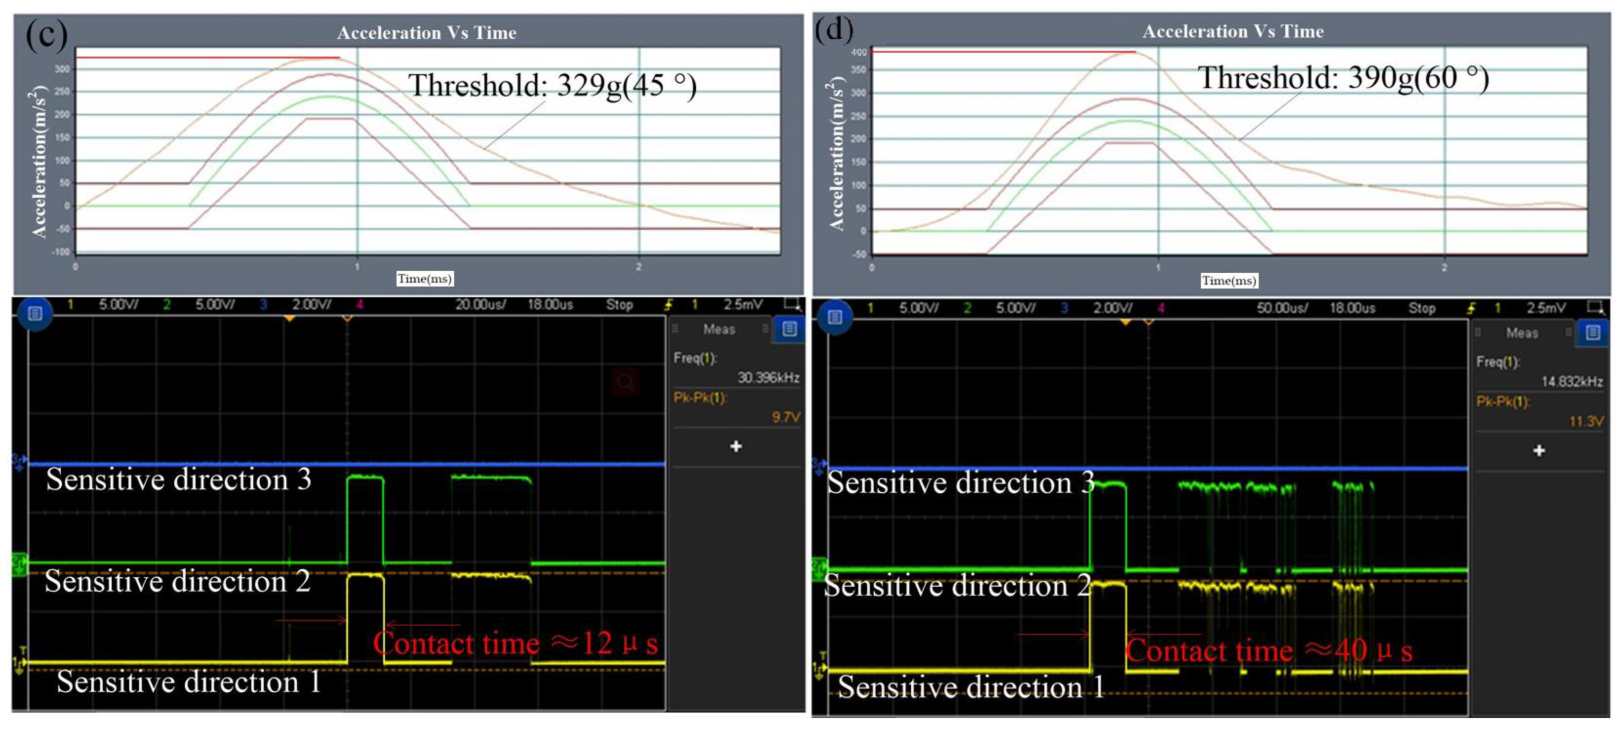Click the 'Threshold: 329g(45 °)' annotation

click(x=552, y=85)
